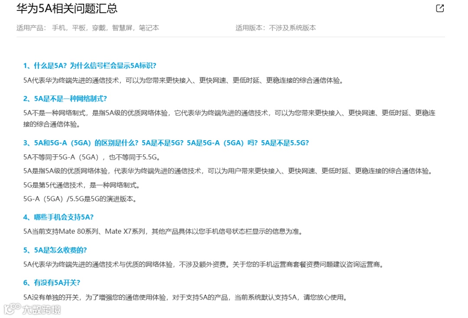
Task: Select the title 华为5A相关问题汇总
Action: coord(67,8)
